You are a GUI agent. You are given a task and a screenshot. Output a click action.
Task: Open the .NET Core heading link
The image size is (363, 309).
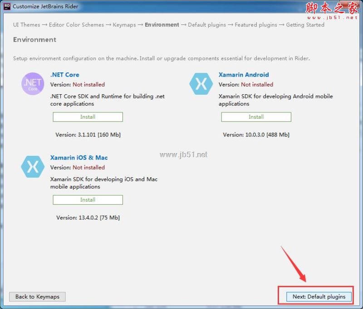65,75
